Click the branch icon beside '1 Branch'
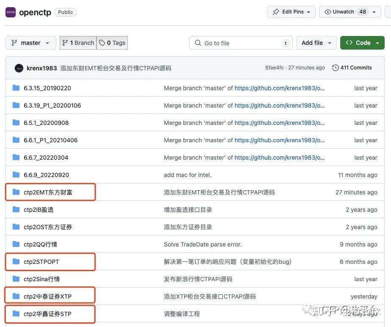The image size is (391, 327). (x=66, y=42)
